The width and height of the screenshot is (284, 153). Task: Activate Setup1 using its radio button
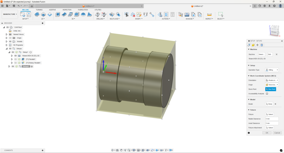coord(31,52)
